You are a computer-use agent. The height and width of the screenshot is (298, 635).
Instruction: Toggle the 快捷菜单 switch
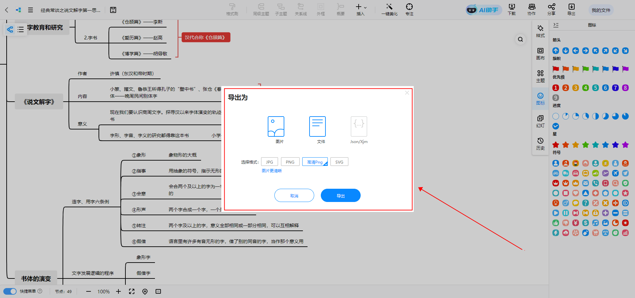[10, 291]
